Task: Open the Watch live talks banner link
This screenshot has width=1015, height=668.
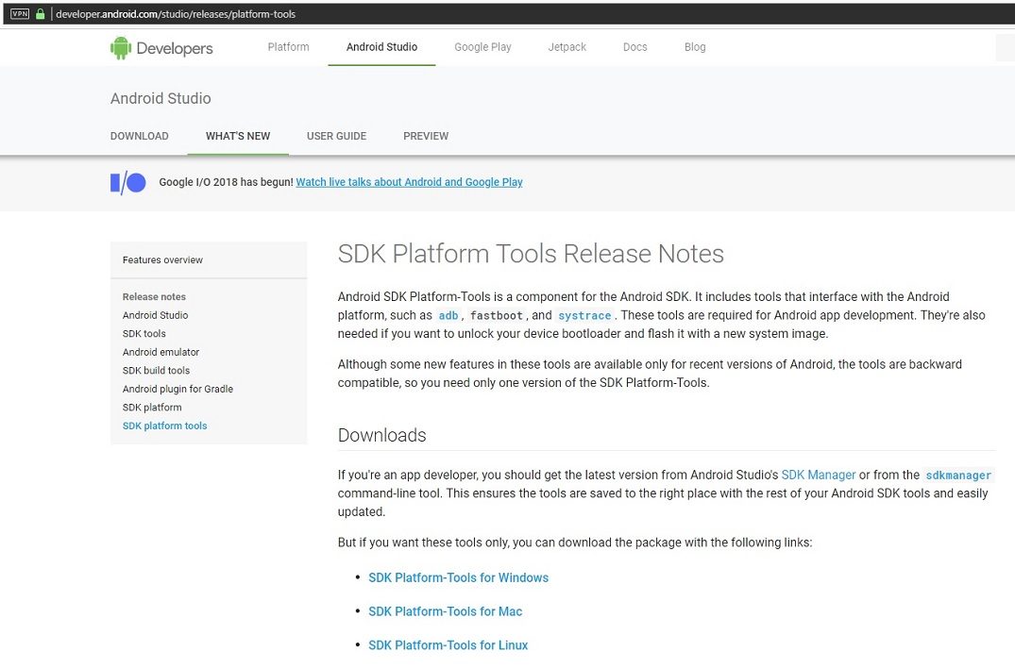Action: tap(409, 182)
